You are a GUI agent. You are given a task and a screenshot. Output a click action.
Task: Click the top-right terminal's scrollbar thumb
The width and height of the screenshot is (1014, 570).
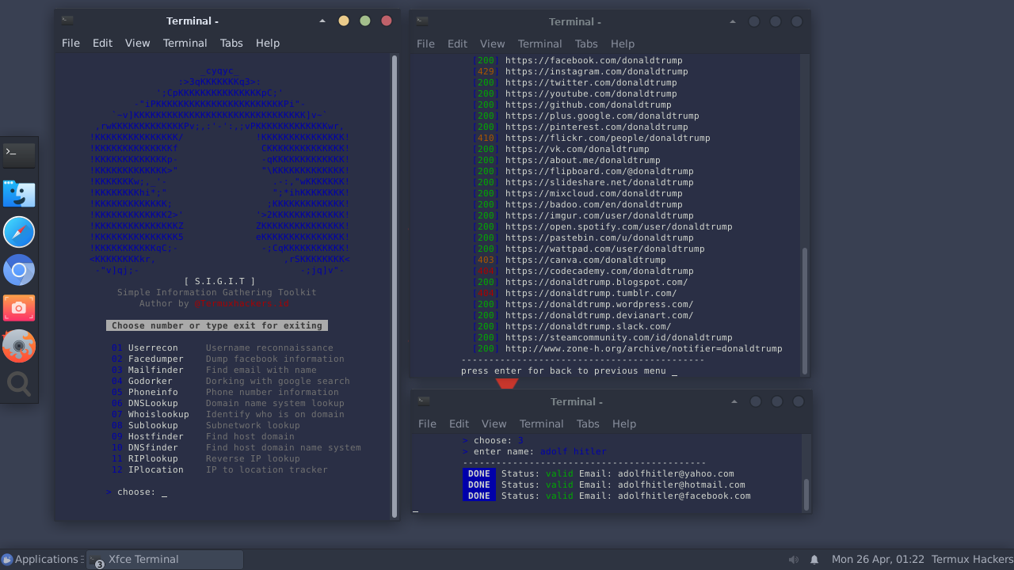pos(805,309)
